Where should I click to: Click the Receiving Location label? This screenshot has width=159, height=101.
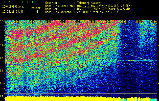pyautogui.click(x=59, y=6)
